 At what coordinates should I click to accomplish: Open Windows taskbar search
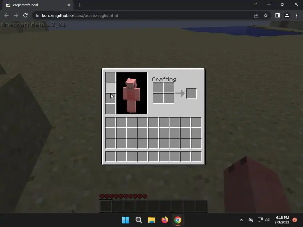pos(139,220)
